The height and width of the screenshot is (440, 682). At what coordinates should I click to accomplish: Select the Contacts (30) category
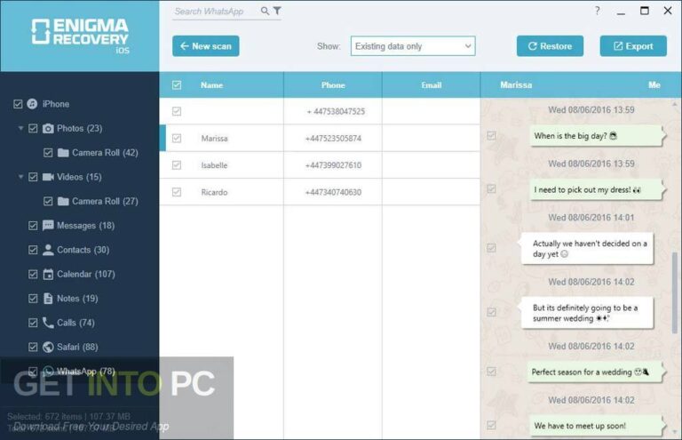tap(83, 250)
